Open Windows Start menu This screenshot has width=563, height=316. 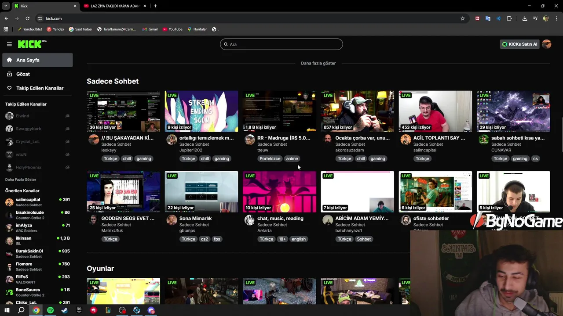click(x=7, y=310)
